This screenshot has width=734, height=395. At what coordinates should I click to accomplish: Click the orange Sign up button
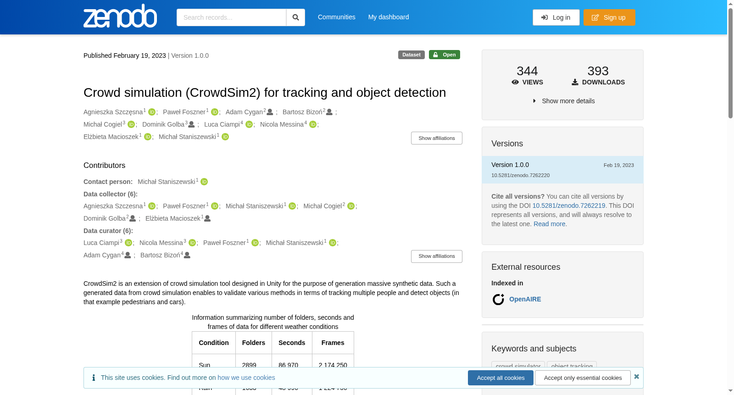609,17
